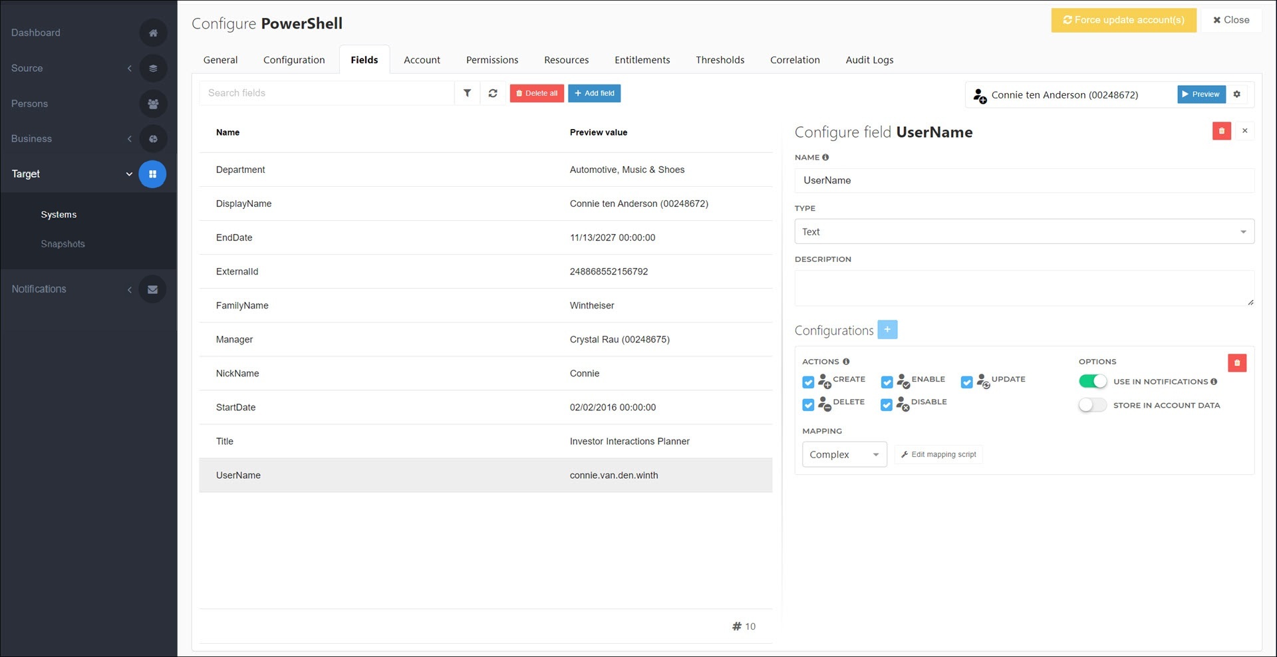The width and height of the screenshot is (1277, 657).
Task: Click the Search fields input
Action: coord(327,93)
